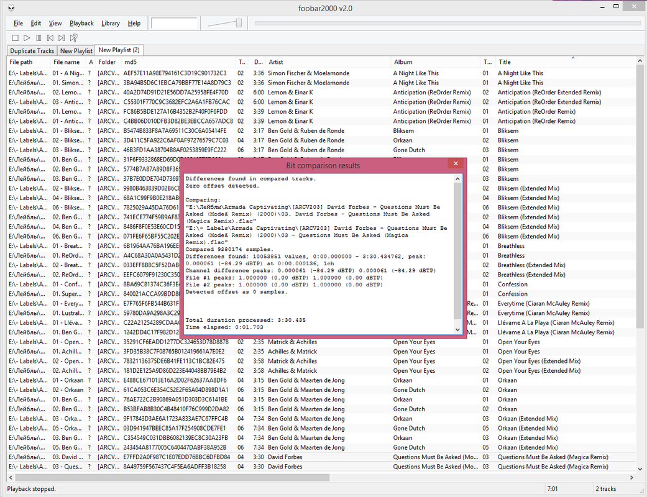Click the md5 cell 78321136375DE6B41FE113C1BC82E475
647x497 pixels.
point(174,361)
